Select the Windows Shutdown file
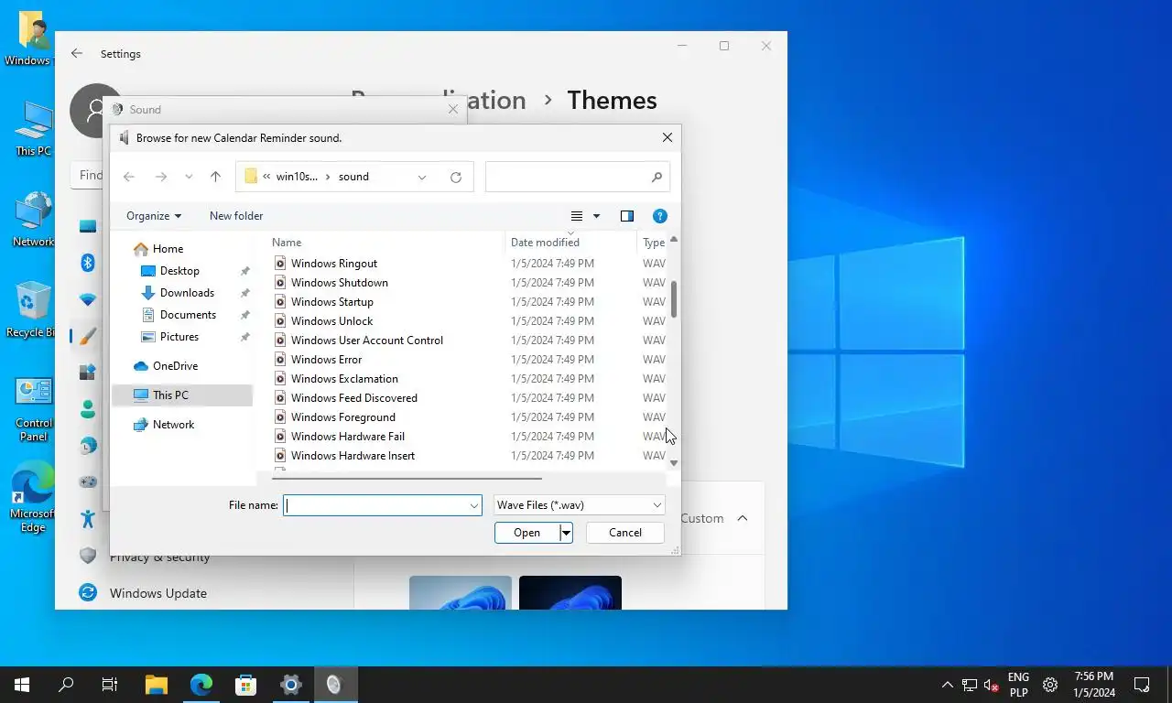The height and width of the screenshot is (703, 1172). click(339, 283)
